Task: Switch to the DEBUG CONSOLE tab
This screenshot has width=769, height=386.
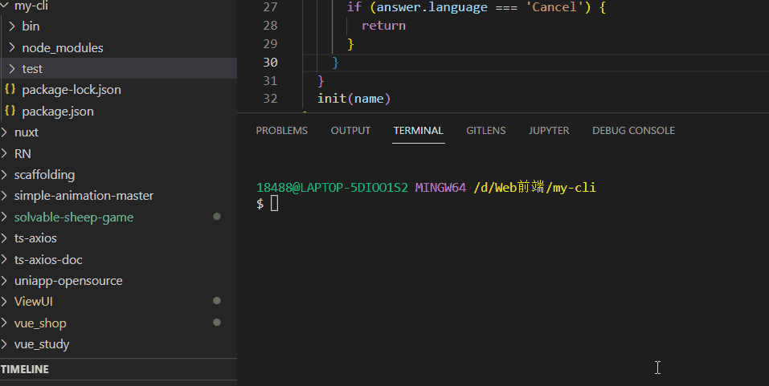Action: pos(633,130)
